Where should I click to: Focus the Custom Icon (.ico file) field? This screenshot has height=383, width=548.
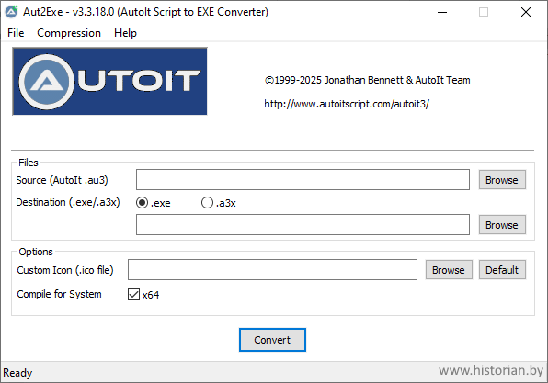click(x=272, y=270)
